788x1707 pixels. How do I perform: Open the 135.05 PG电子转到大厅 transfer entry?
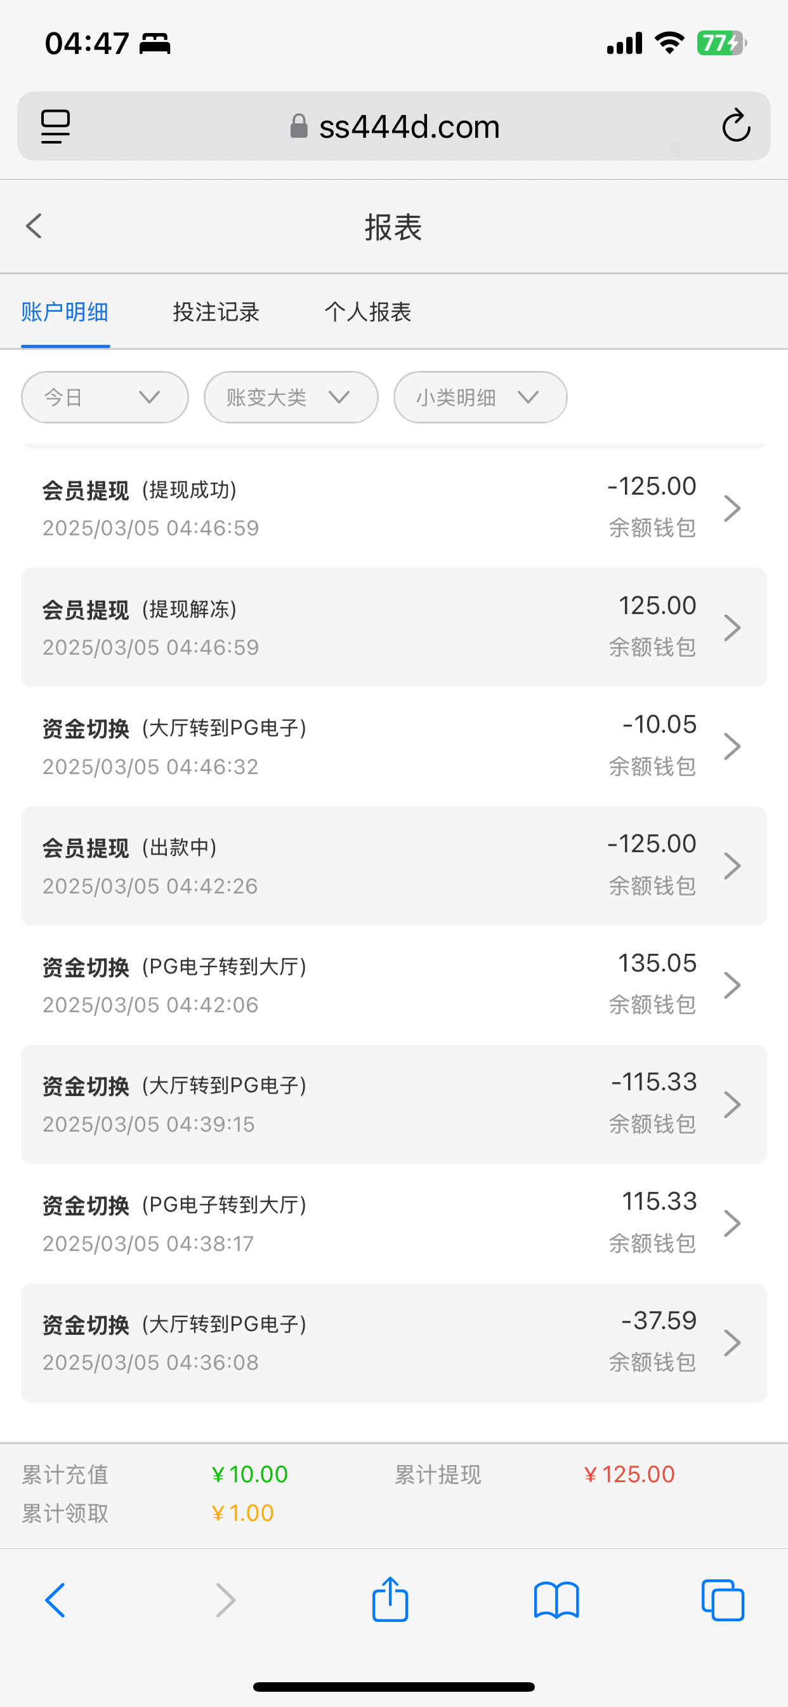393,985
